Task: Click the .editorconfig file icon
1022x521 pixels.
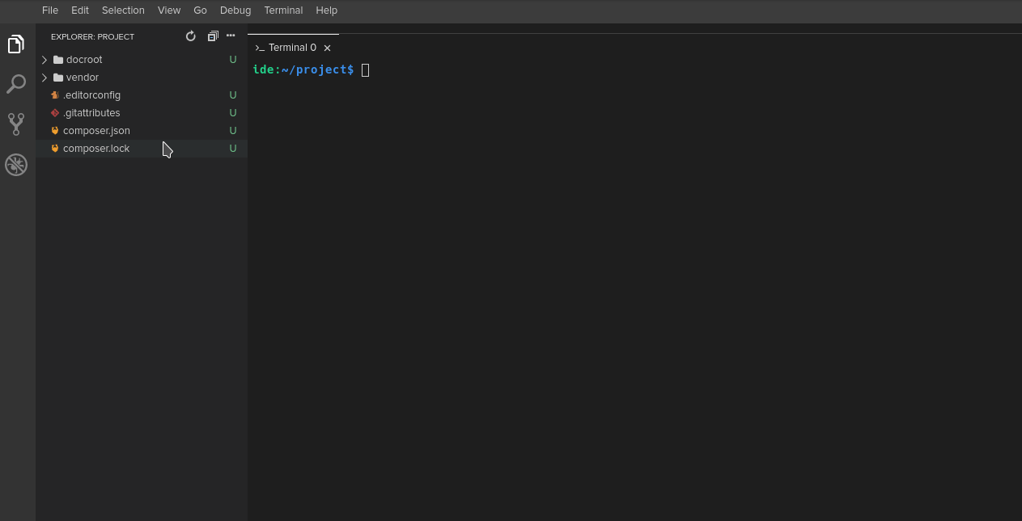Action: (55, 95)
